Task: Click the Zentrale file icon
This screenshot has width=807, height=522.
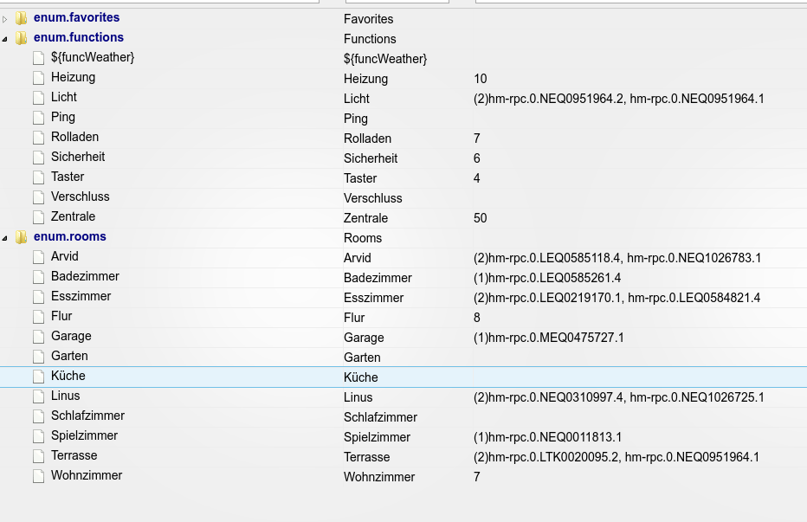Action: pos(39,217)
